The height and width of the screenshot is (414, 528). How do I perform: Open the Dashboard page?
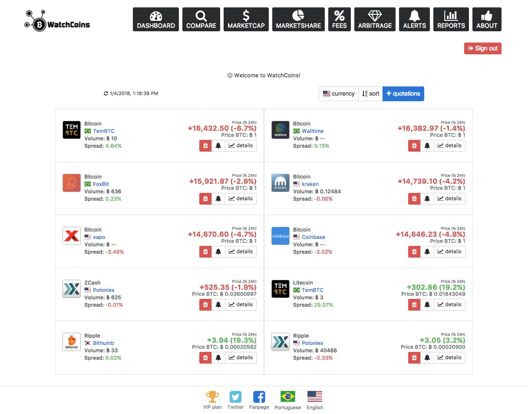156,20
